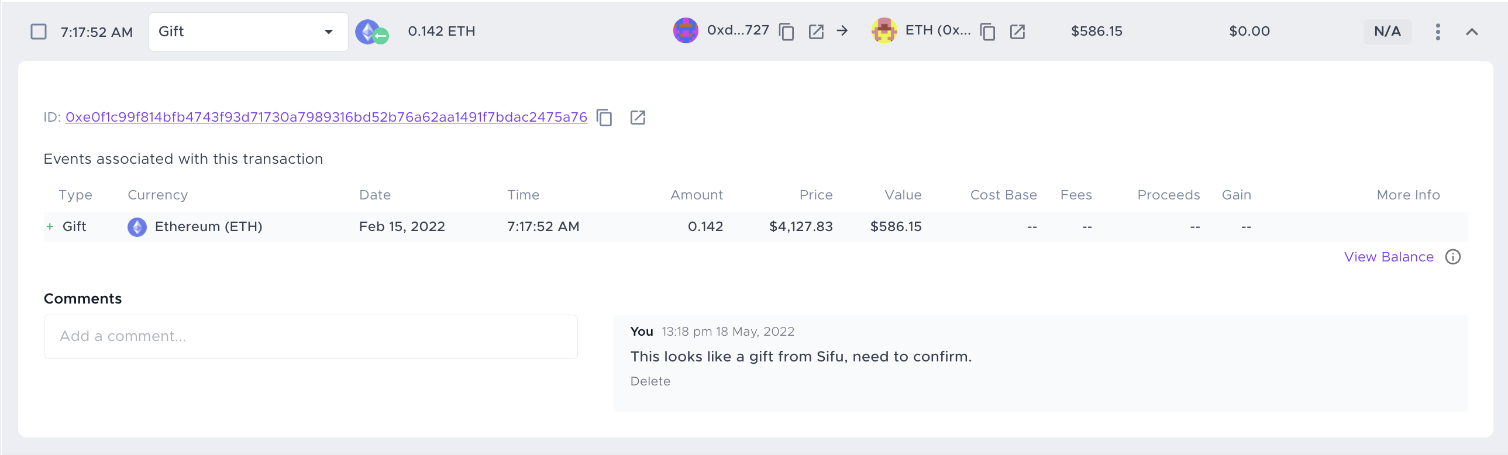Click the recipient wallet avatar
This screenshot has height=455, width=1508.
click(x=884, y=32)
